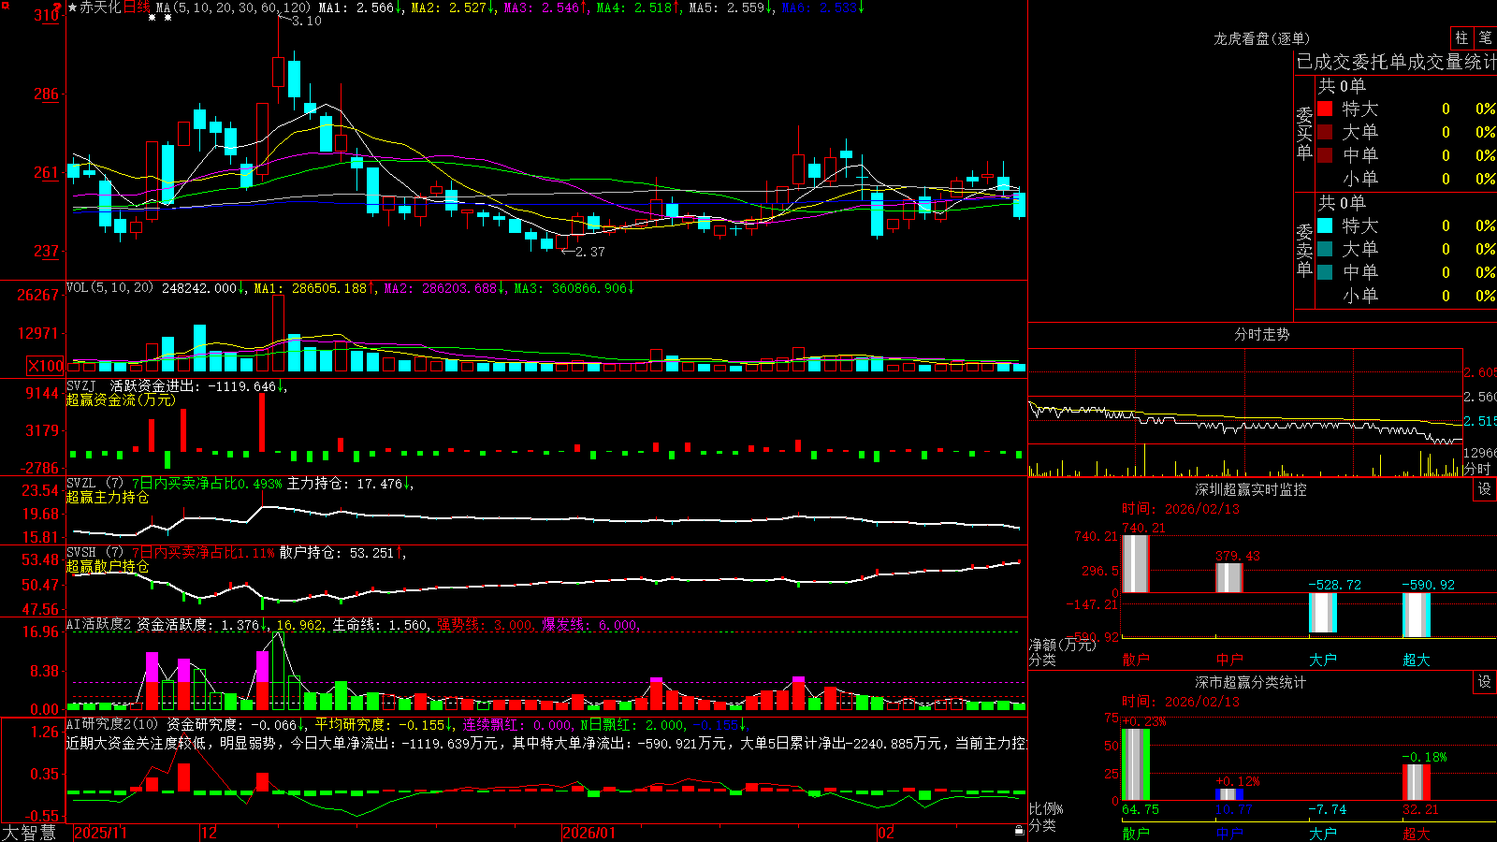Screen dimensions: 1497x842
Task: Click the VOL(5,10,20) indicator label
Action: pos(109,288)
